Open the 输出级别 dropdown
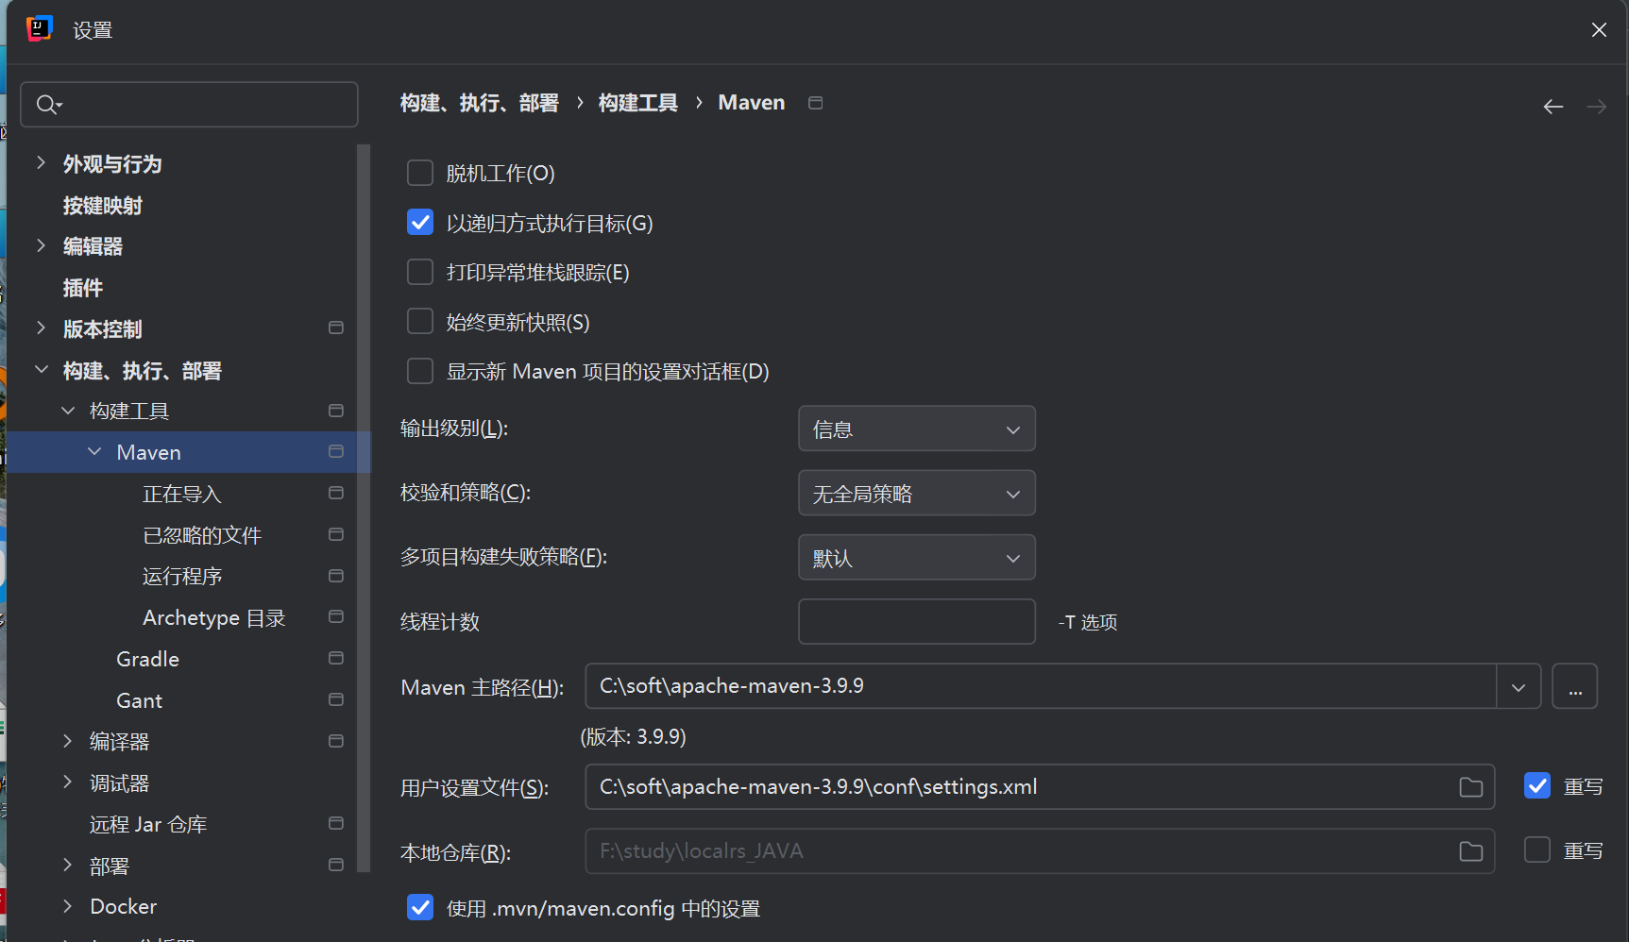 click(916, 429)
